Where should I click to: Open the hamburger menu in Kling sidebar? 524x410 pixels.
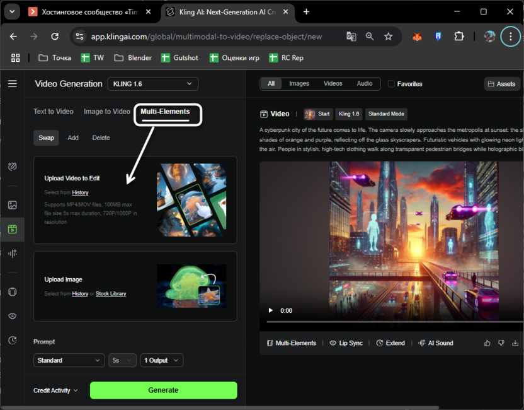point(12,84)
